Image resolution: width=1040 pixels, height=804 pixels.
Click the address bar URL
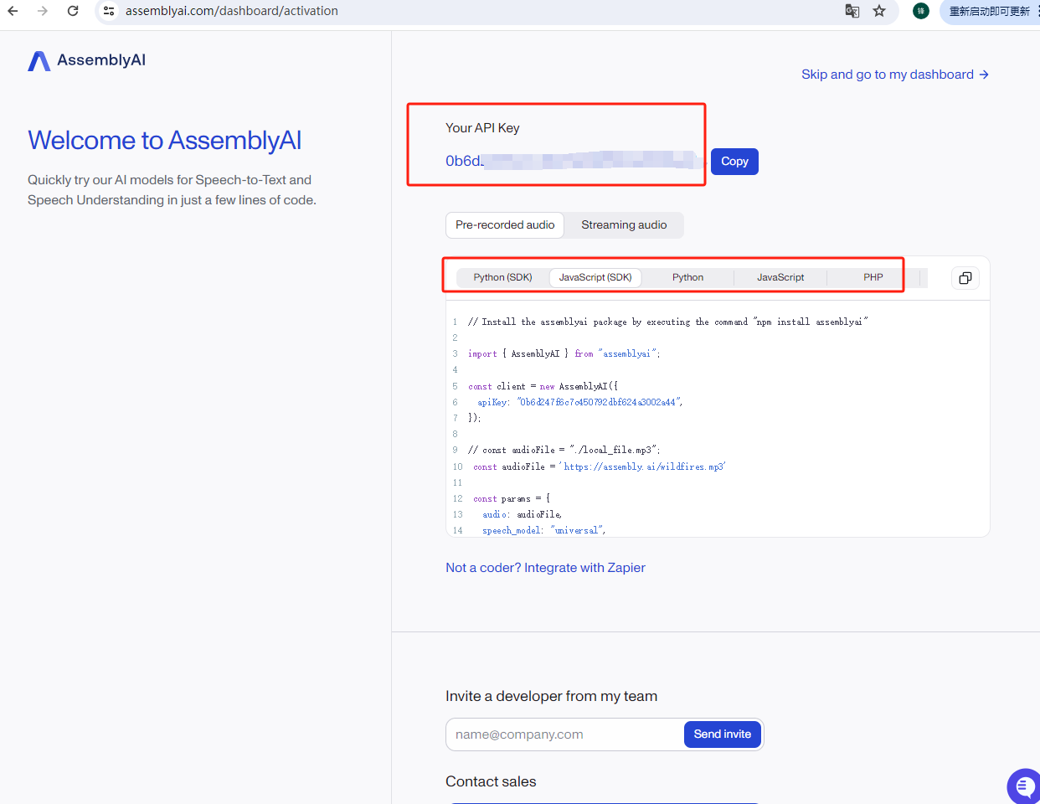coord(232,11)
